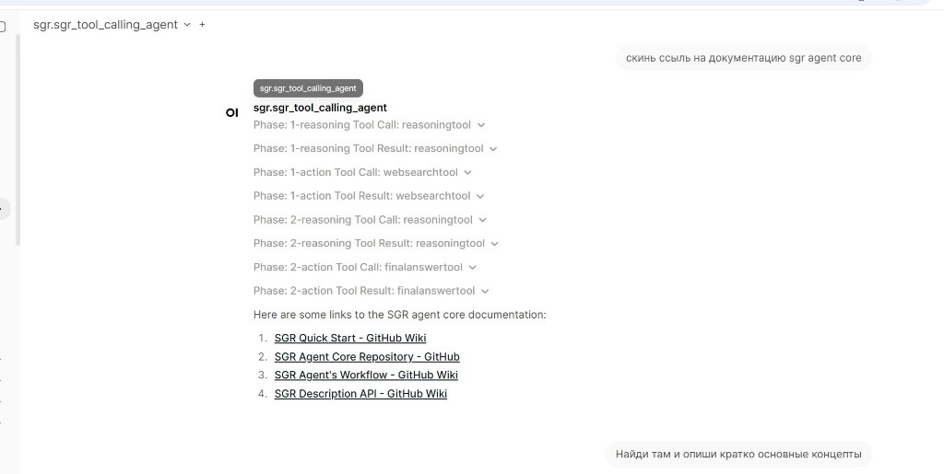
Task: Follow the SGR Agent's Workflow Wiki link
Action: click(366, 375)
